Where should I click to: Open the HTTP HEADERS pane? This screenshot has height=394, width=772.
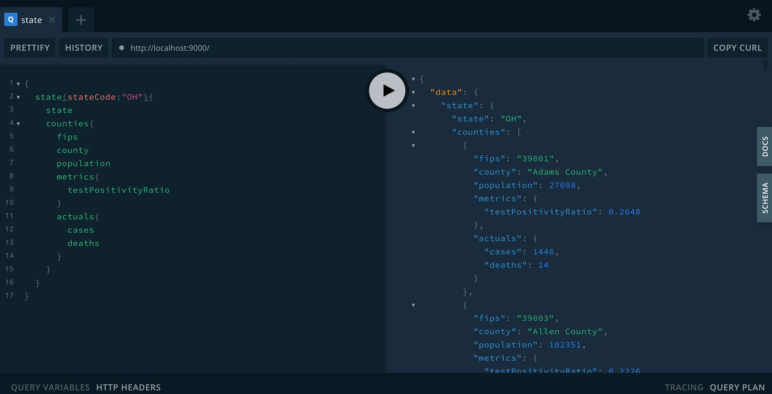point(129,387)
